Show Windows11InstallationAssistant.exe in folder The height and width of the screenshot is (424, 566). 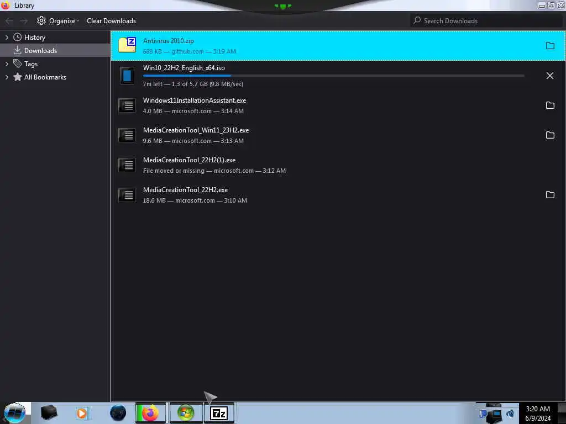tap(550, 105)
